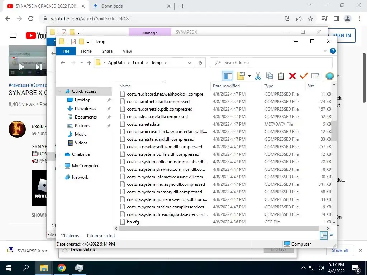The image size is (367, 275).
Task: Open Manage tab in SYNAPSE X window
Action: pos(150,32)
